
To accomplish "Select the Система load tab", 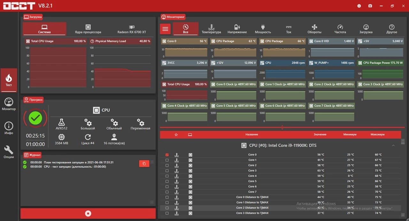I will pyautogui.click(x=44, y=29).
